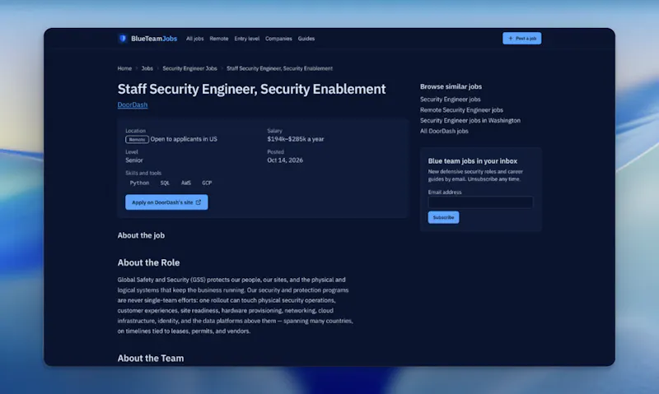Open Jobs in the breadcrumb

point(147,68)
